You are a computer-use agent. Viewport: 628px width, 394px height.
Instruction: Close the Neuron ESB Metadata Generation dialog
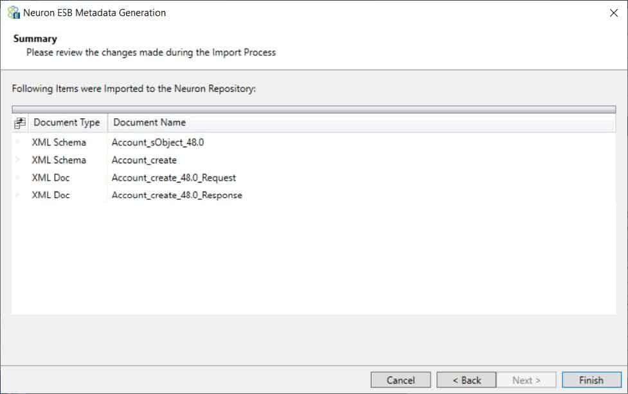pos(614,13)
